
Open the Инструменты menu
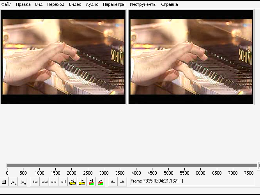143,4
